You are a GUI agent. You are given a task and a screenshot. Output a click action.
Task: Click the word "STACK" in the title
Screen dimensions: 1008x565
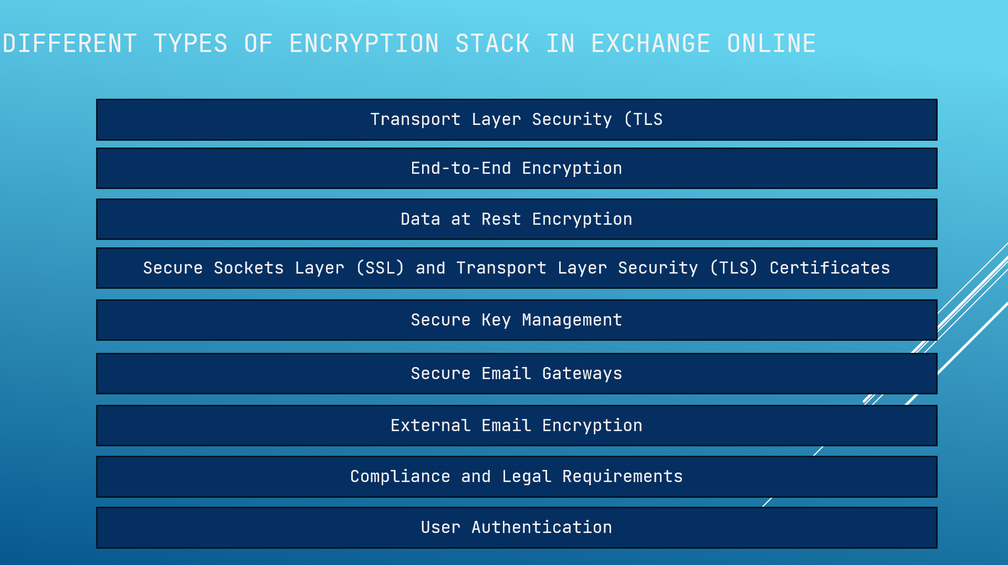click(492, 44)
